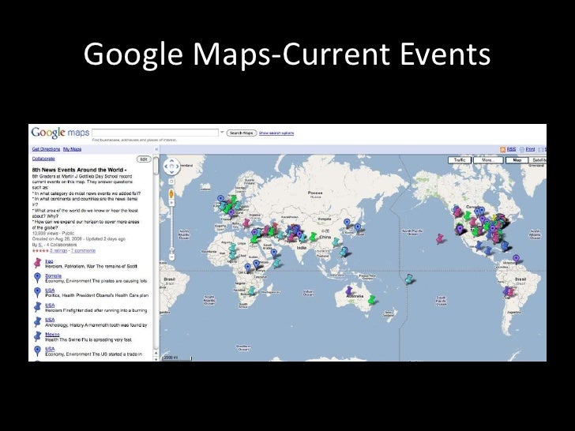The height and width of the screenshot is (431, 575).
Task: Click the zoom out minus button
Action: tap(171, 257)
